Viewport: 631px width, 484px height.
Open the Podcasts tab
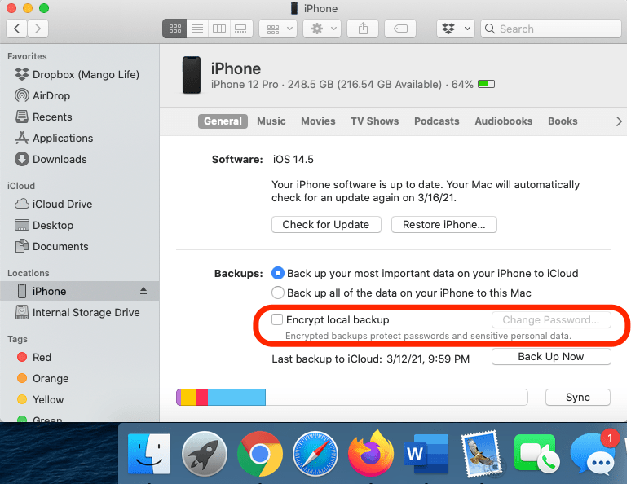coord(436,121)
